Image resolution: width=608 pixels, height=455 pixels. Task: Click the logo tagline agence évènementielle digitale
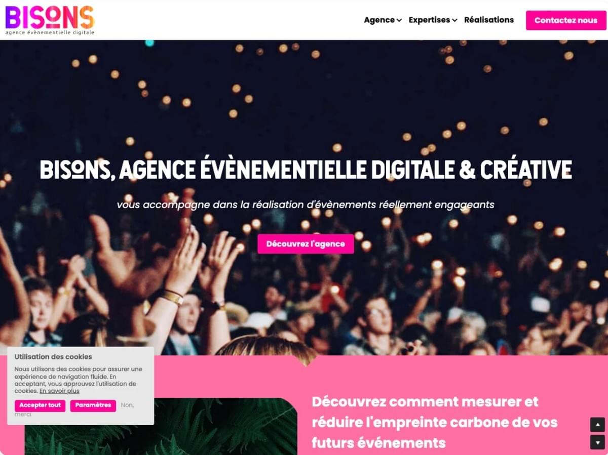click(50, 32)
